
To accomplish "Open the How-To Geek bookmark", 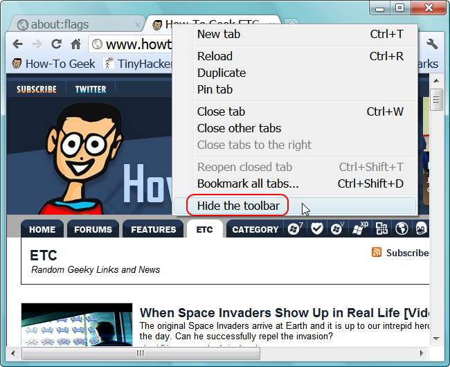I will point(54,64).
